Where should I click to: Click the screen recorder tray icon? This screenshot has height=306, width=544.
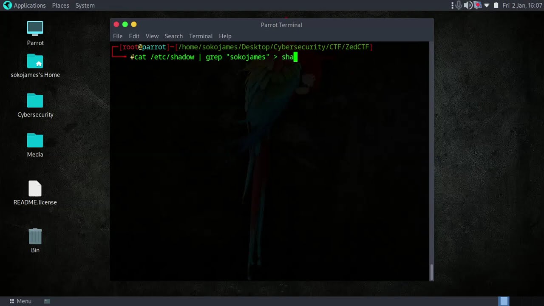tap(478, 5)
